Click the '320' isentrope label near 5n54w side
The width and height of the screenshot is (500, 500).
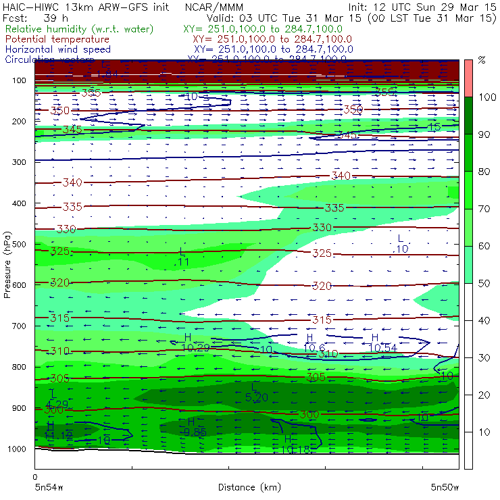60,282
